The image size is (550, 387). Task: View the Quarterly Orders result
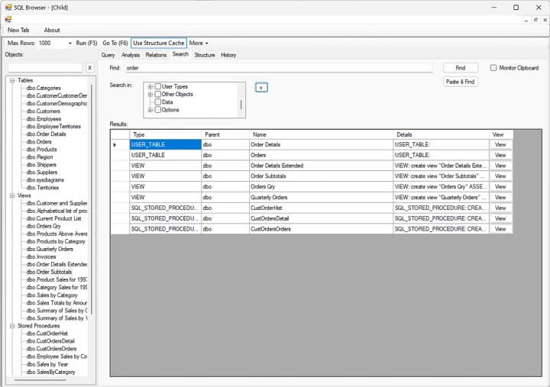pos(500,198)
